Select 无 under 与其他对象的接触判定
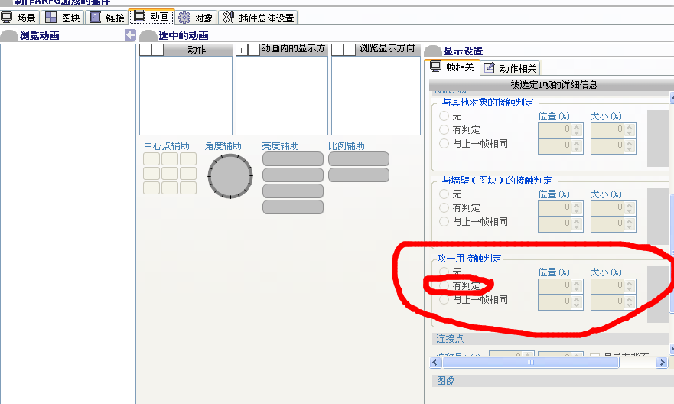The image size is (674, 404). pos(444,116)
